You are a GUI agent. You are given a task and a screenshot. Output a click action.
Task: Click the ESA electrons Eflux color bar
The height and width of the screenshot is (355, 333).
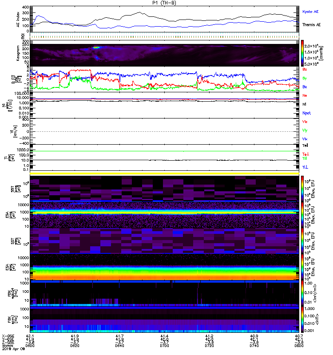(302, 267)
